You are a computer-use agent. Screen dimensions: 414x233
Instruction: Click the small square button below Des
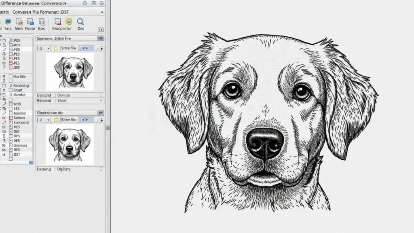[x=101, y=30]
